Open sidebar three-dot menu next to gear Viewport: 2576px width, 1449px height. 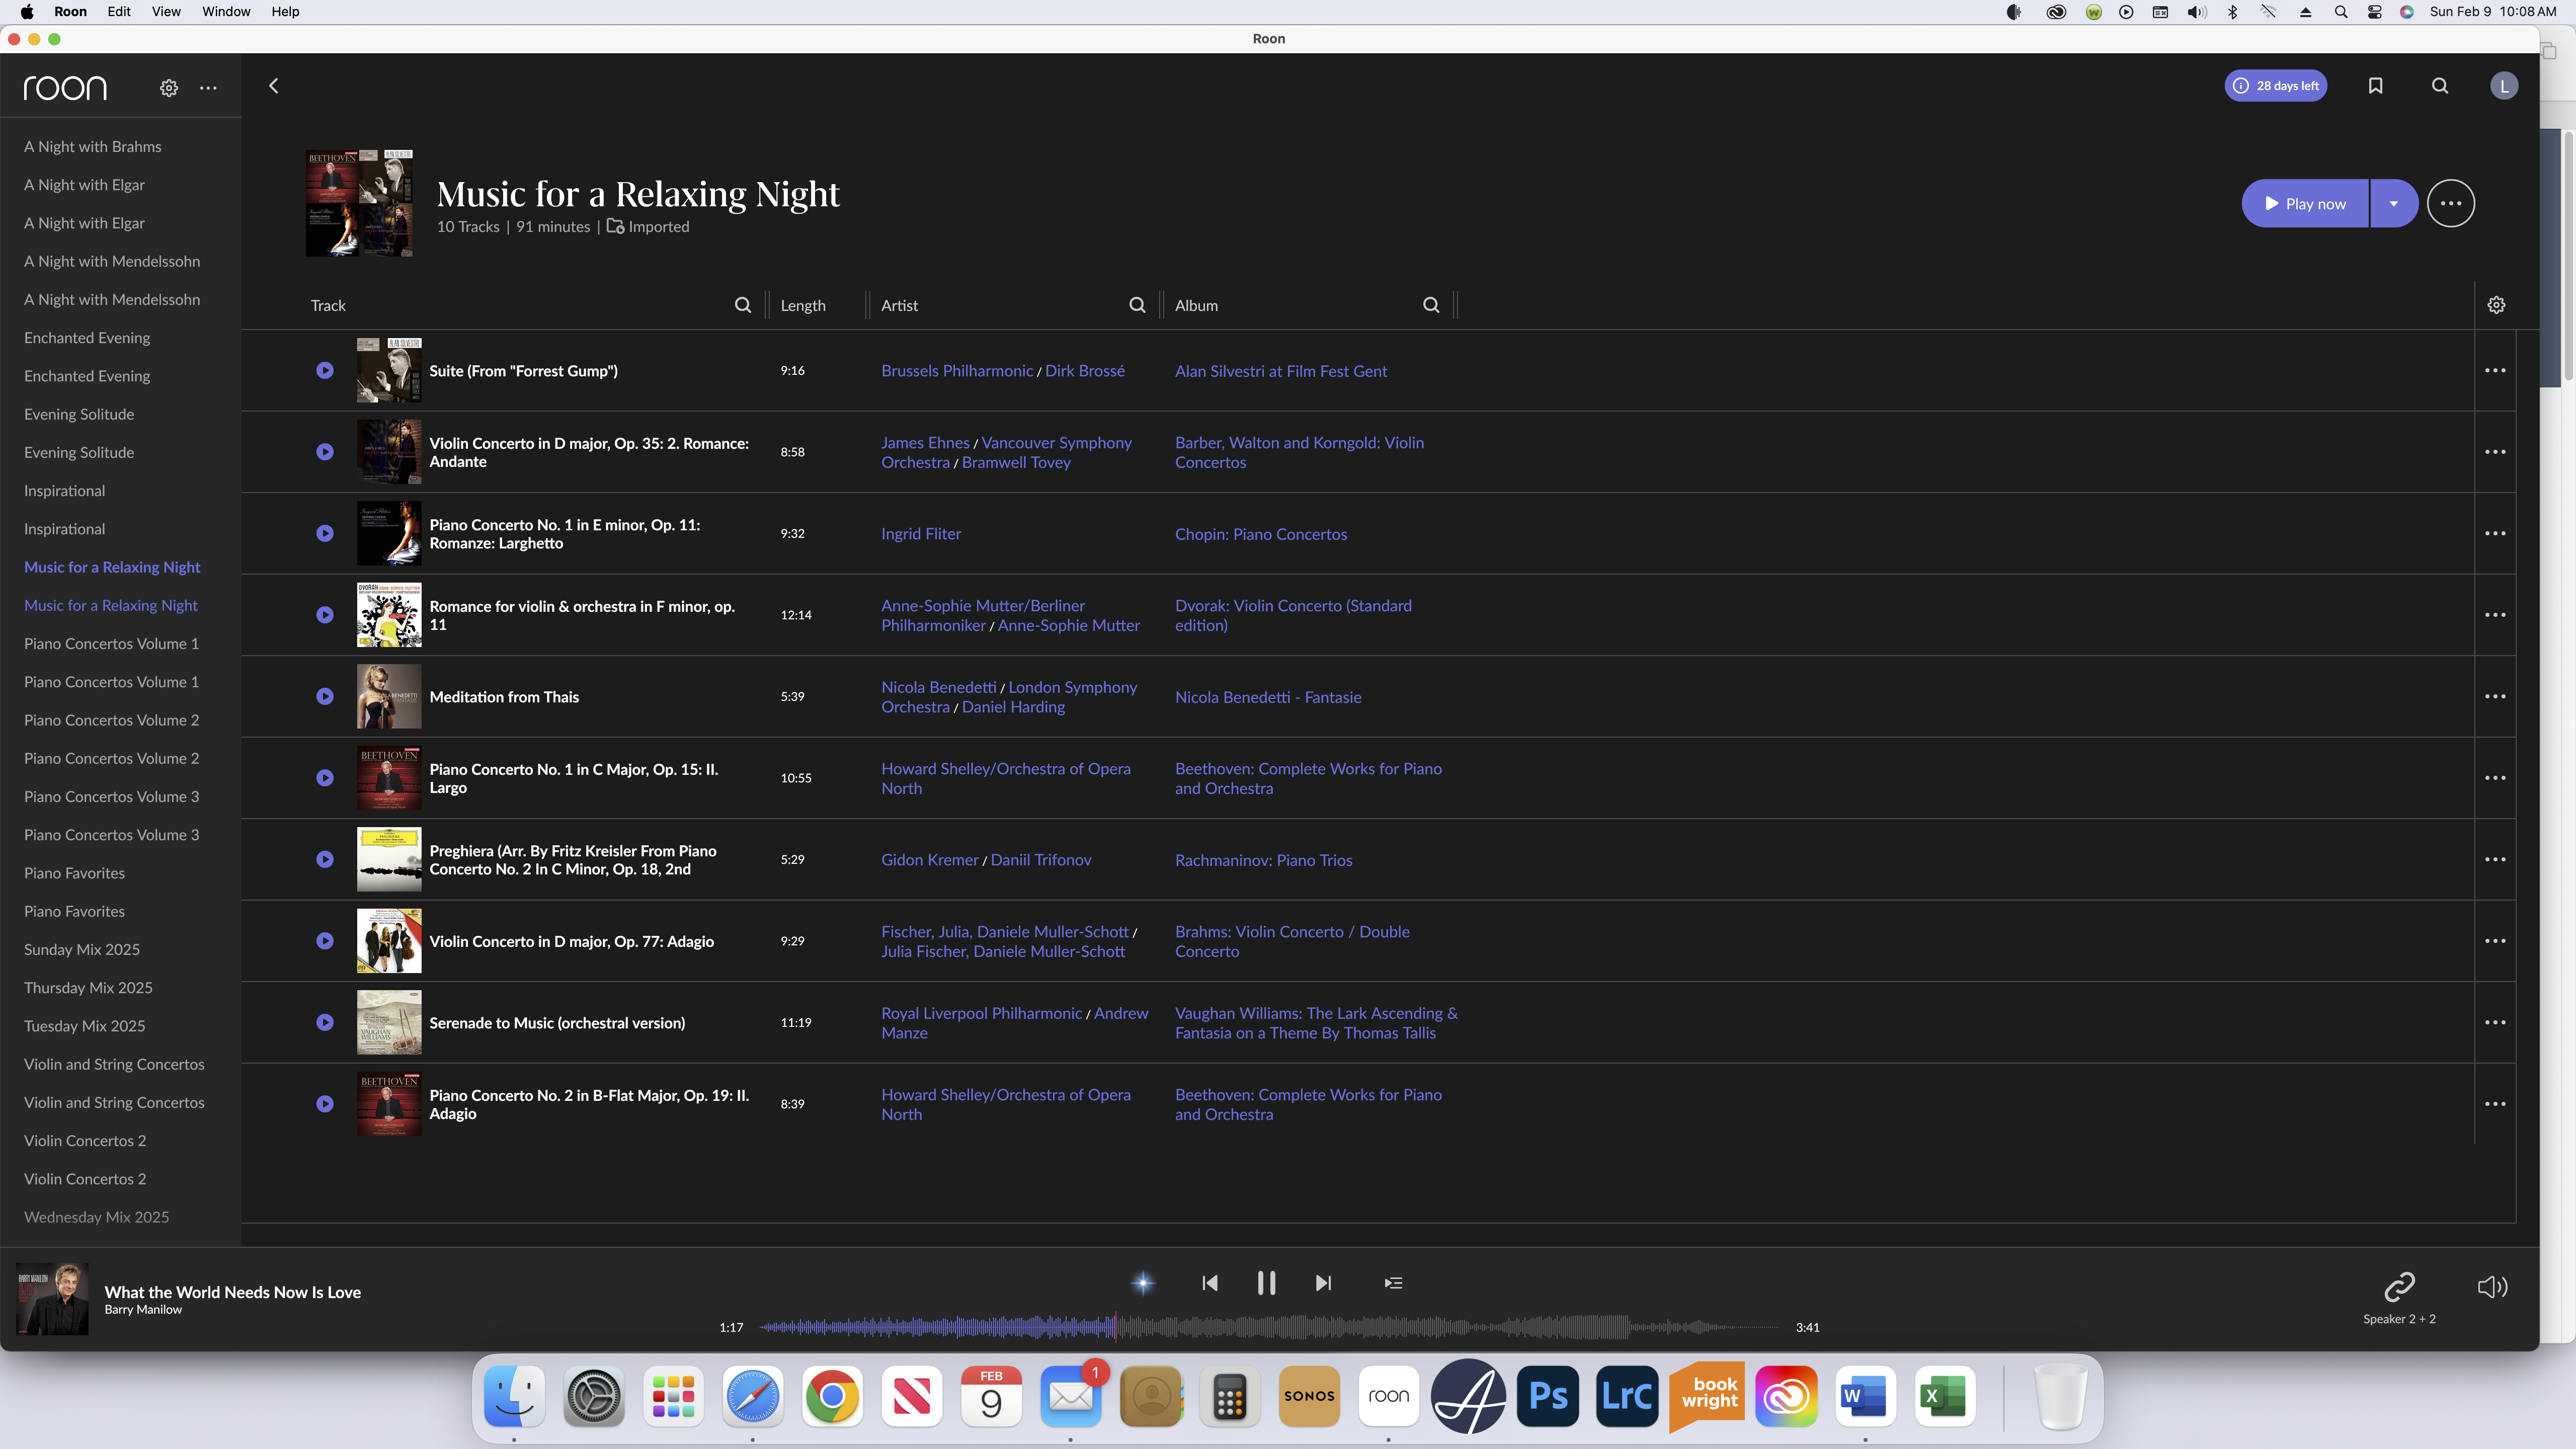click(x=208, y=88)
